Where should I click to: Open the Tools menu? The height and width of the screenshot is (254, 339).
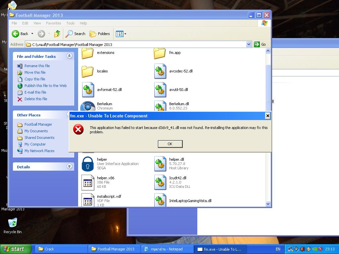(71, 23)
